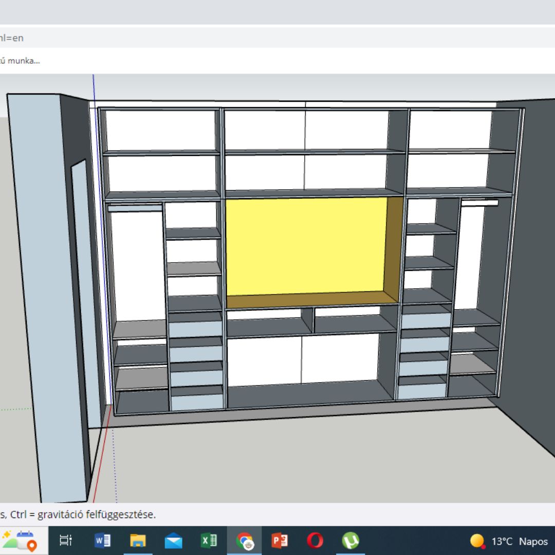The height and width of the screenshot is (555, 555).
Task: Launch the Mail app from taskbar
Action: pyautogui.click(x=174, y=541)
